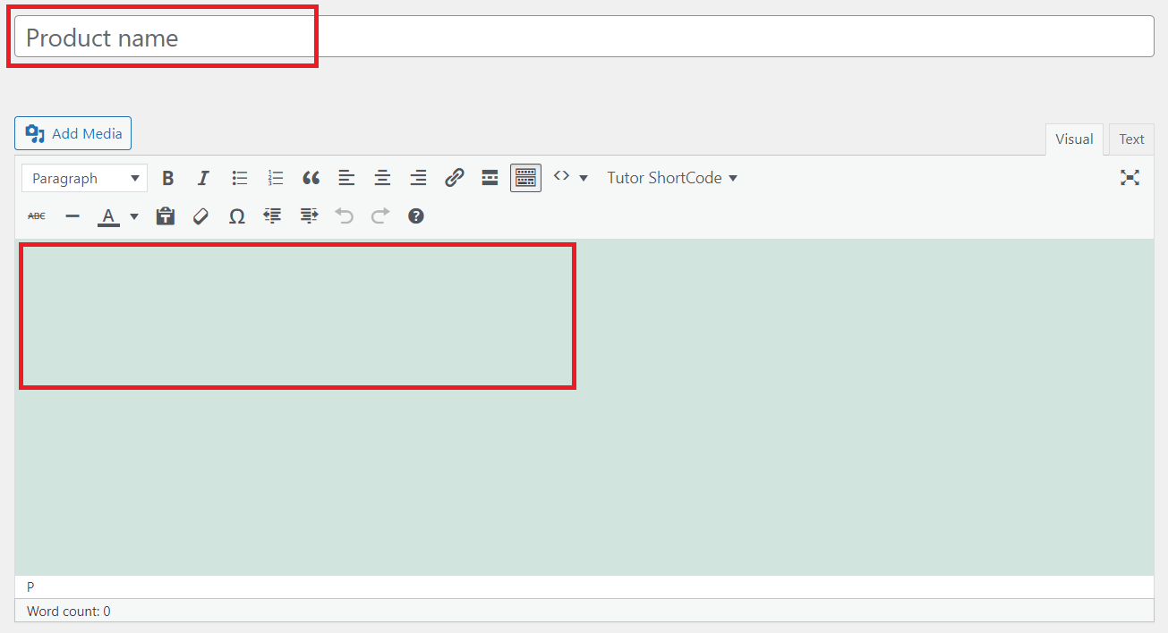Insert a numbered list
This screenshot has height=633, width=1168.
coord(275,178)
